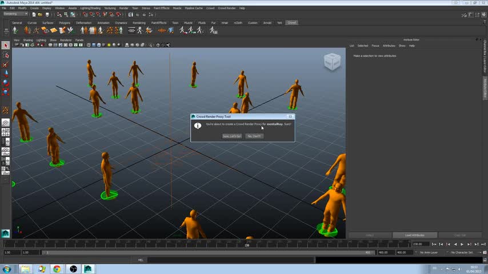Open the Crowd Render menu

pos(227,8)
